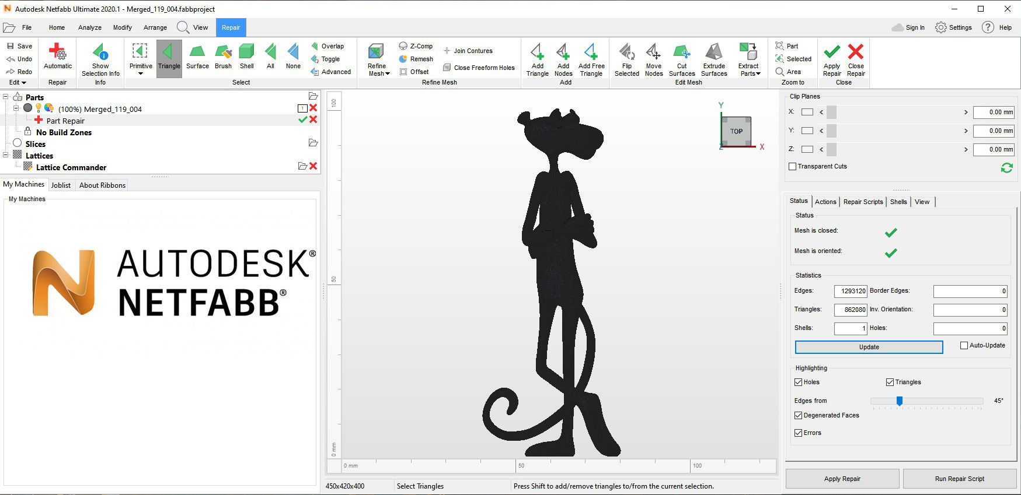Switch to Joblist tab
This screenshot has width=1021, height=495.
tap(61, 185)
